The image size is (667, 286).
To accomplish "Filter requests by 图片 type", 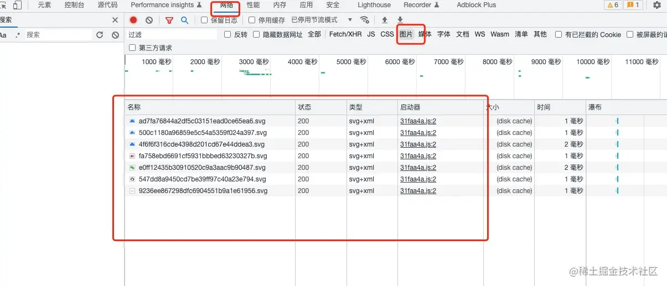I will click(x=406, y=34).
